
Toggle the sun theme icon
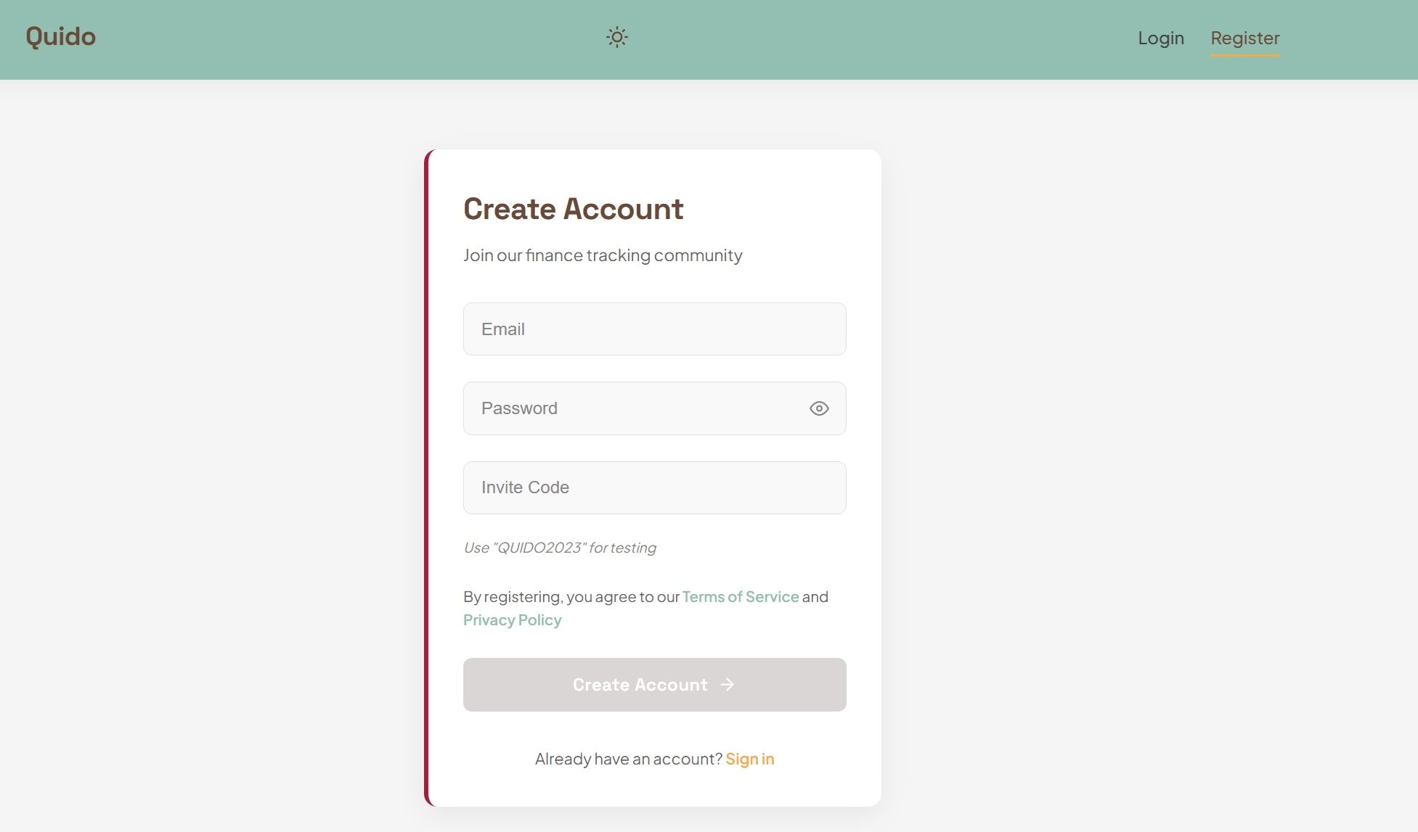coord(617,37)
